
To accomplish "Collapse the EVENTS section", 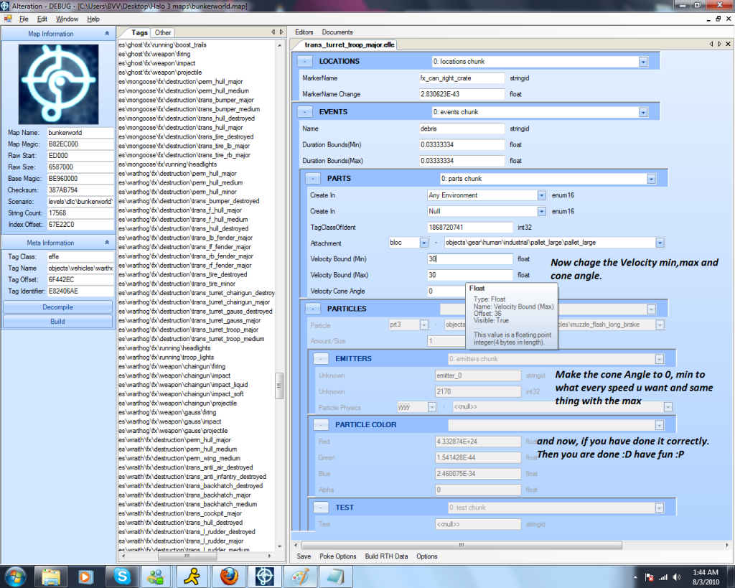I will pos(304,112).
